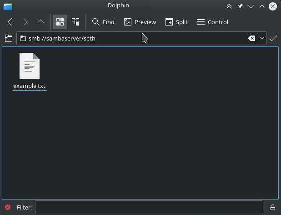This screenshot has height=215, width=281.
Task: Close the Dolphin window
Action: pyautogui.click(x=273, y=7)
